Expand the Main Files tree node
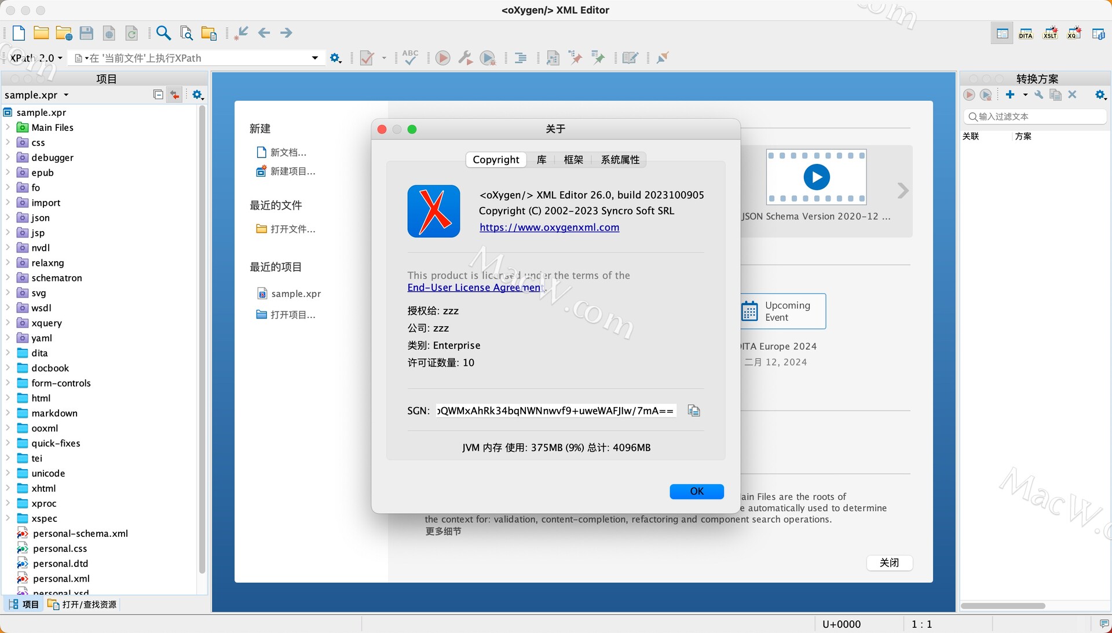1112x633 pixels. [x=8, y=127]
